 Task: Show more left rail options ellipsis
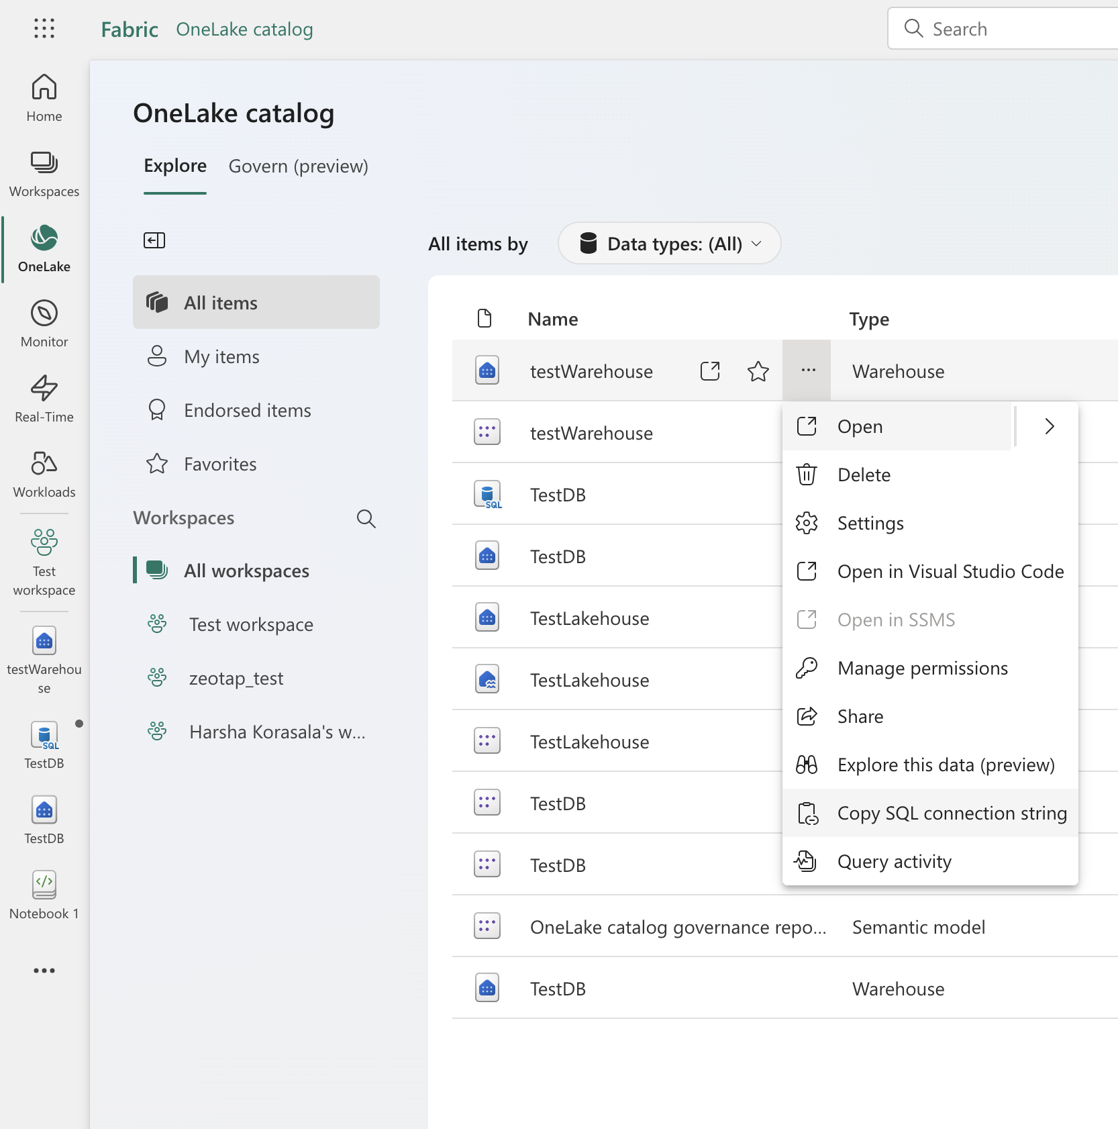[44, 971]
